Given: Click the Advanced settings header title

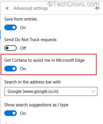Looking at the screenshot, I should click(30, 8).
